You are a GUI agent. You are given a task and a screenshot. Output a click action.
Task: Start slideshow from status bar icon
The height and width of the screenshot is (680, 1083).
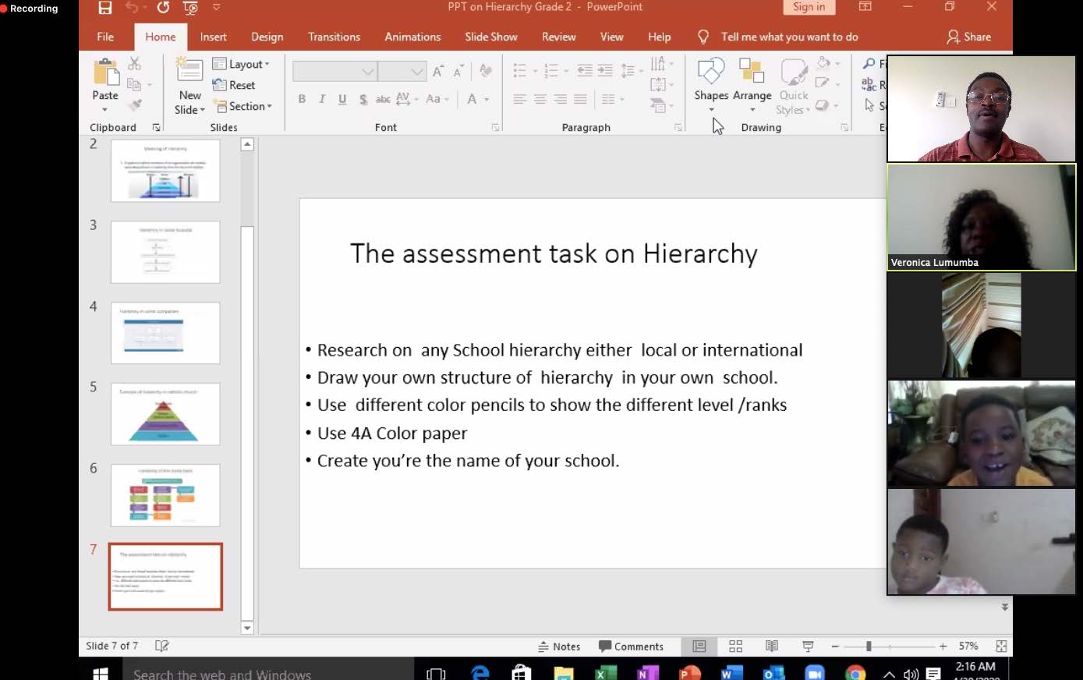click(x=808, y=646)
